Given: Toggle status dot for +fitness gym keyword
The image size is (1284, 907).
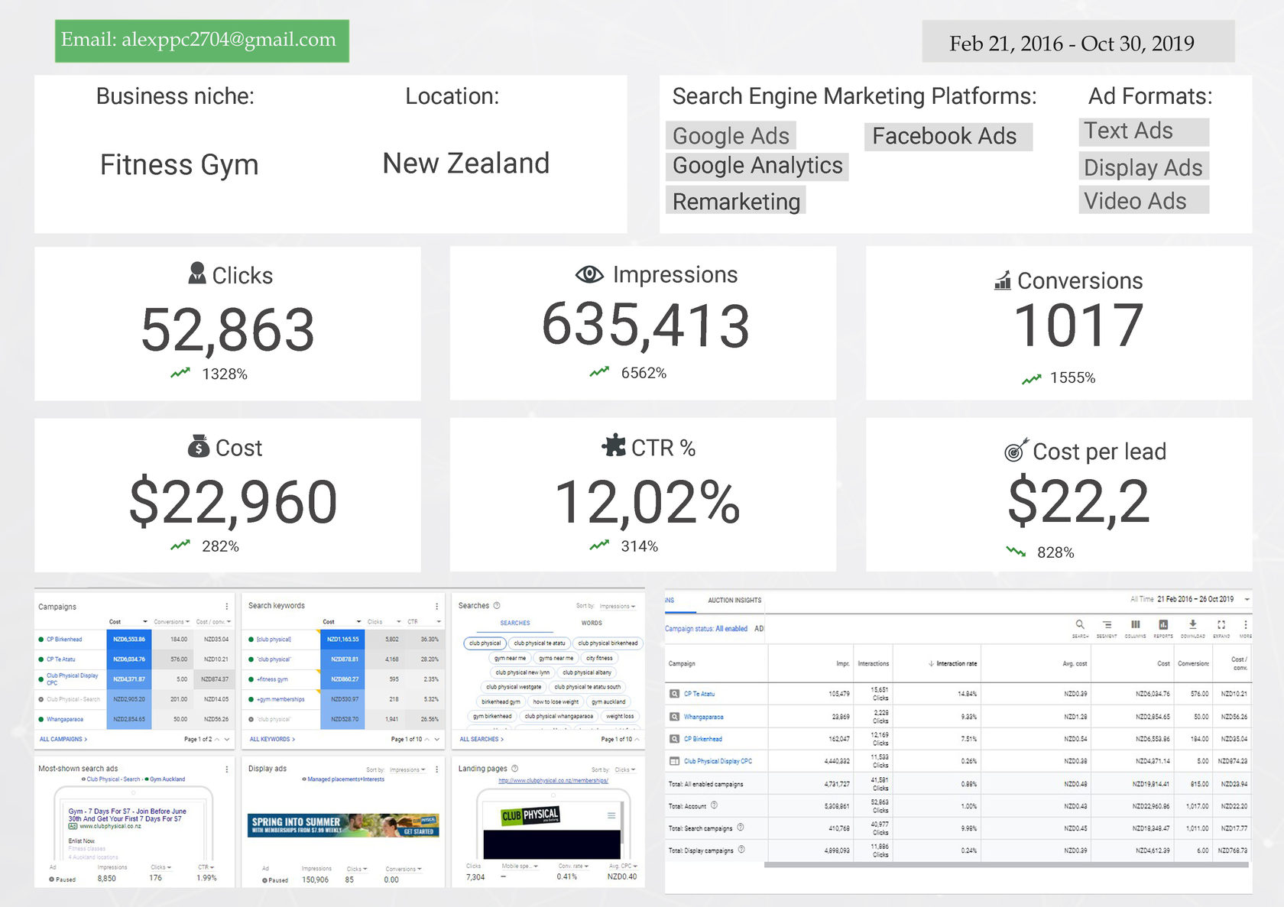Looking at the screenshot, I should point(251,679).
